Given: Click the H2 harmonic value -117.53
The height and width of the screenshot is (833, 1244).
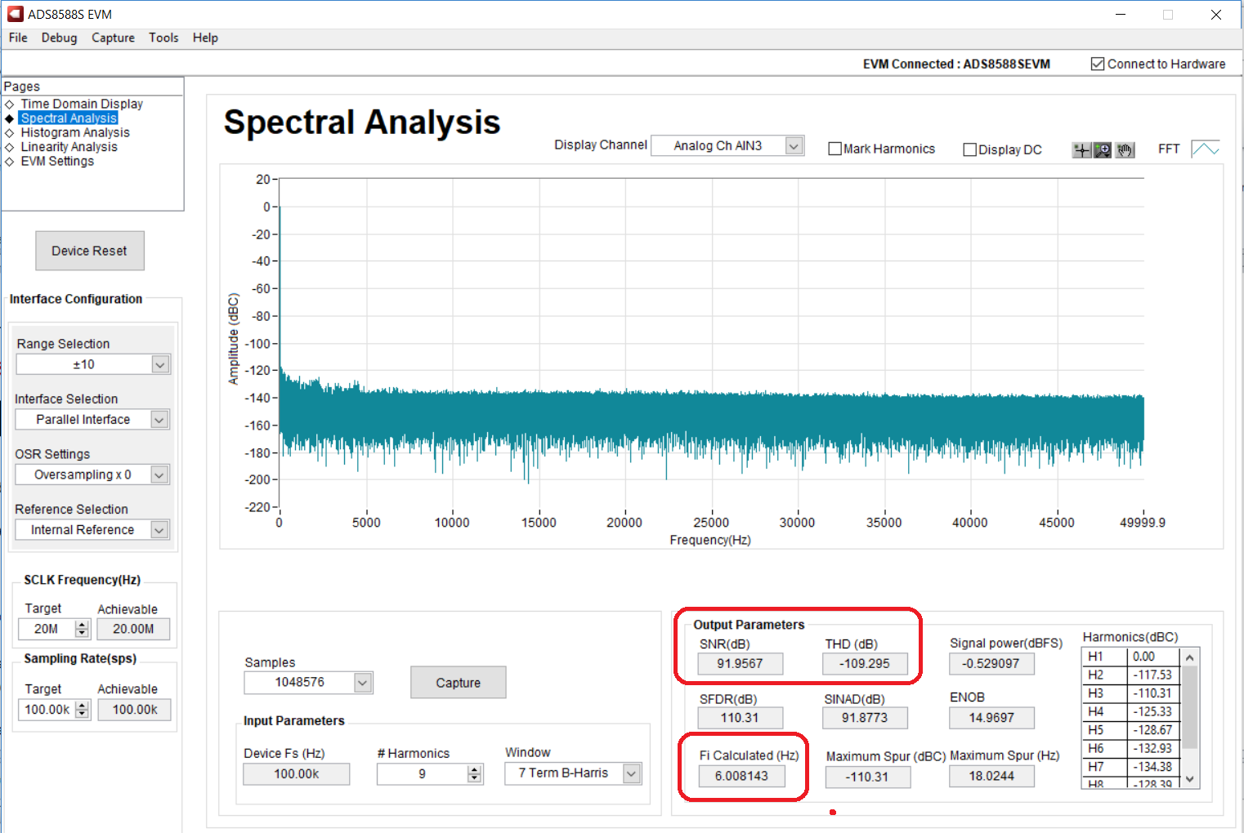Looking at the screenshot, I should 1153,675.
